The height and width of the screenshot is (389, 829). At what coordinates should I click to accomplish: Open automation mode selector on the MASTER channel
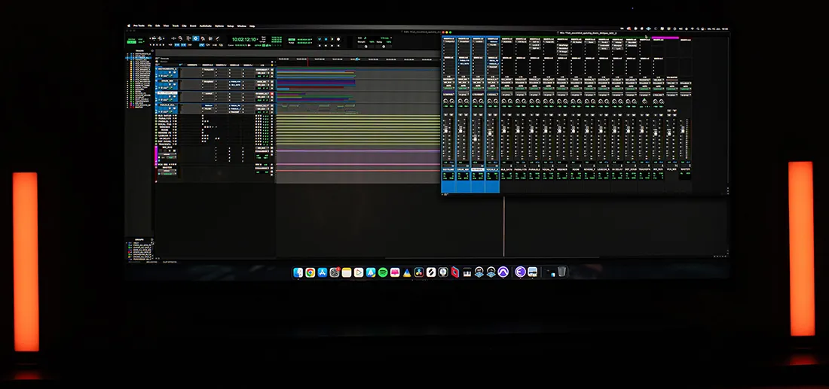click(x=685, y=88)
